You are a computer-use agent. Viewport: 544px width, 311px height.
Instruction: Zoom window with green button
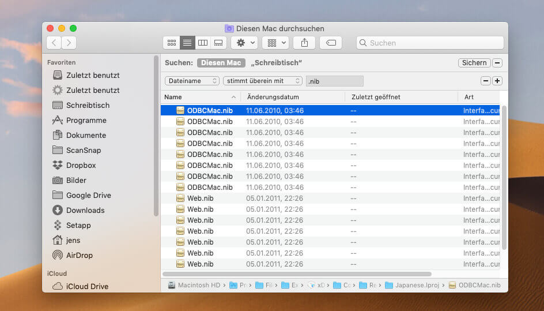click(x=73, y=28)
